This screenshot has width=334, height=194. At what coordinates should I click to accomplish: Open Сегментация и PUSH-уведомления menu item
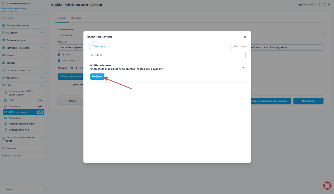(24, 93)
